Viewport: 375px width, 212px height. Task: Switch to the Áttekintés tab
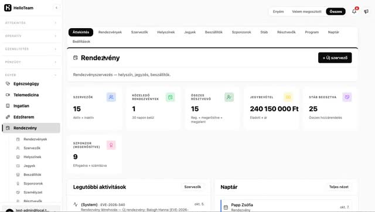click(x=81, y=32)
